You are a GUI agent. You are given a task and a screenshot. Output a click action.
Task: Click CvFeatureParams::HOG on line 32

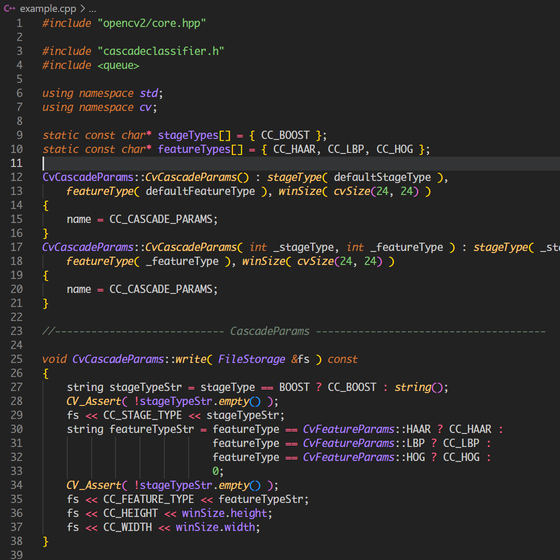pyautogui.click(x=363, y=457)
